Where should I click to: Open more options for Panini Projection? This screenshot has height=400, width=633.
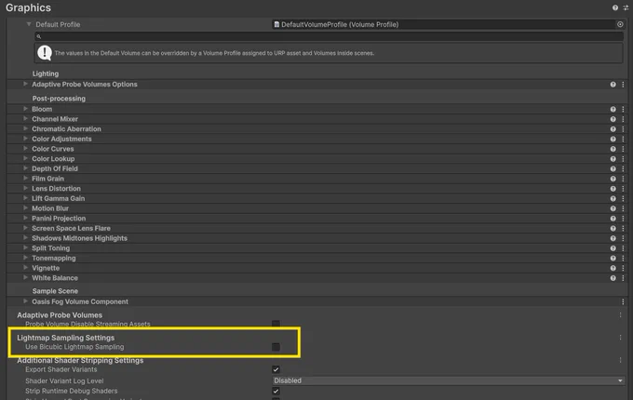coord(623,219)
